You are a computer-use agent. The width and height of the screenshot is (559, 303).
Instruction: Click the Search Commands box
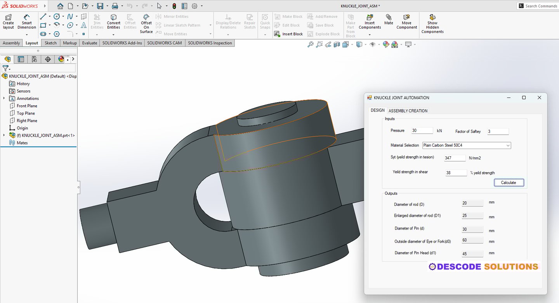tap(540, 5)
